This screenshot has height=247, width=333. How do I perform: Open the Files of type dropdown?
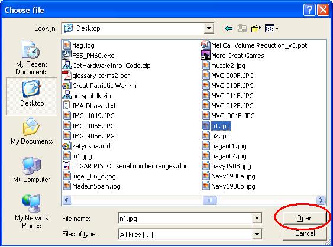click(x=257, y=234)
